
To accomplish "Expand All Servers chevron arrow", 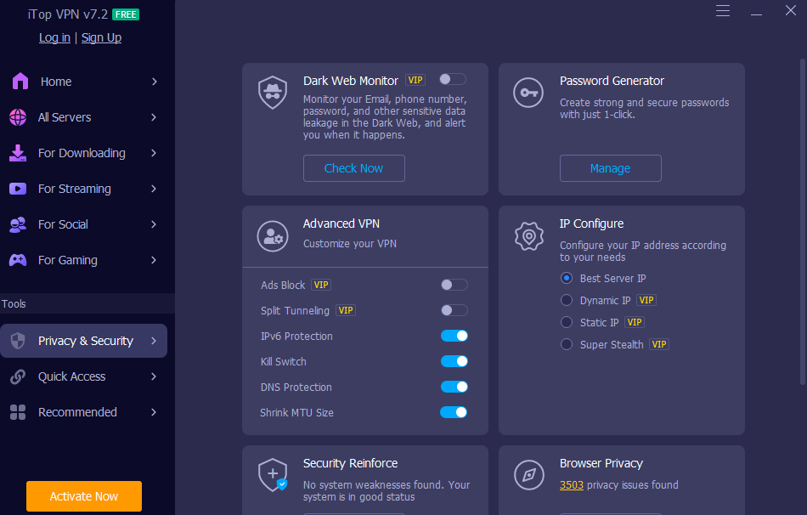I will pyautogui.click(x=154, y=117).
